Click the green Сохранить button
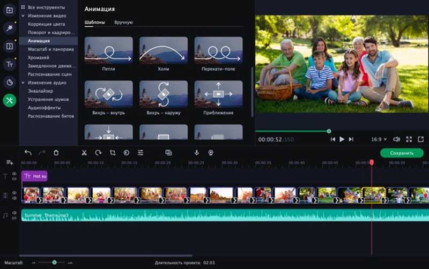This screenshot has height=269, width=429. 402,153
